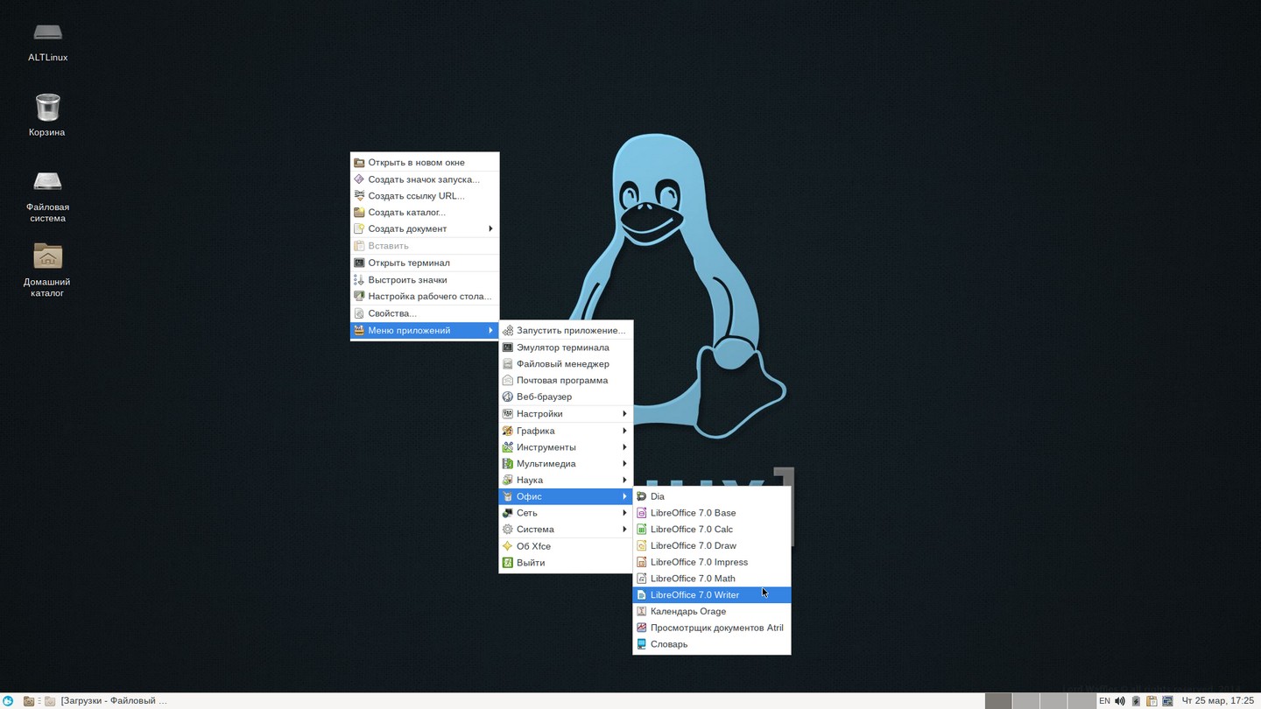1261x709 pixels.
Task: Choose Открыть терминал
Action: pos(425,263)
